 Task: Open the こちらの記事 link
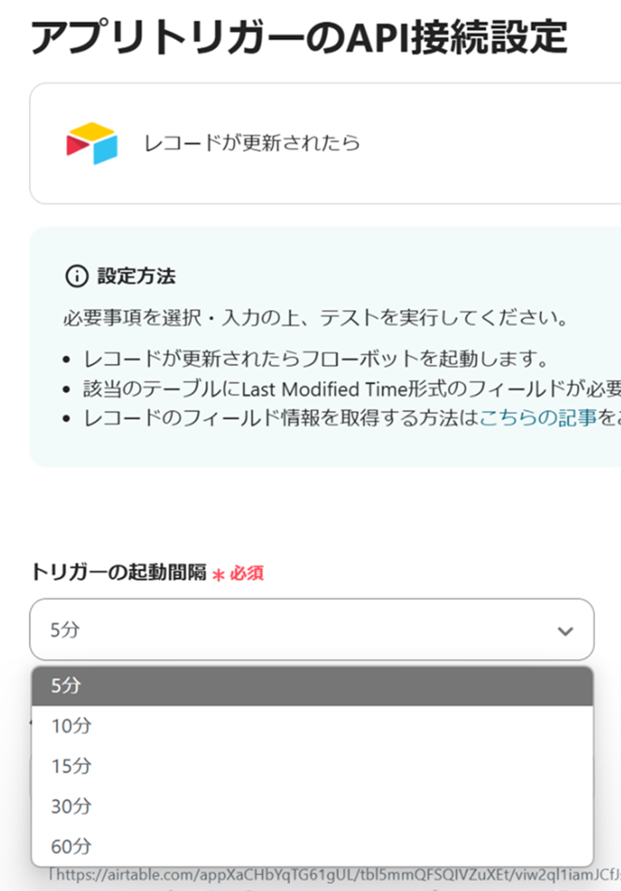(x=537, y=418)
